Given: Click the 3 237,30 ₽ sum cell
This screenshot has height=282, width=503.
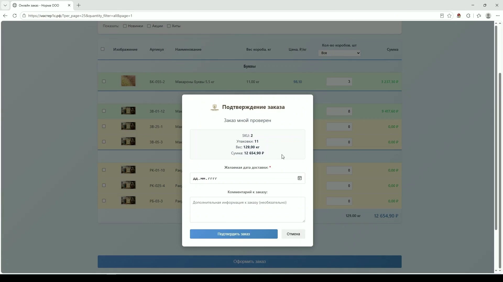Looking at the screenshot, I should click(x=390, y=82).
